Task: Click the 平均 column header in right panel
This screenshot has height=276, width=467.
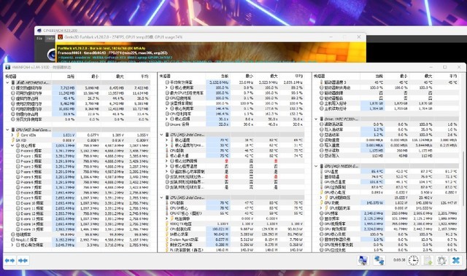Action: click(452, 76)
